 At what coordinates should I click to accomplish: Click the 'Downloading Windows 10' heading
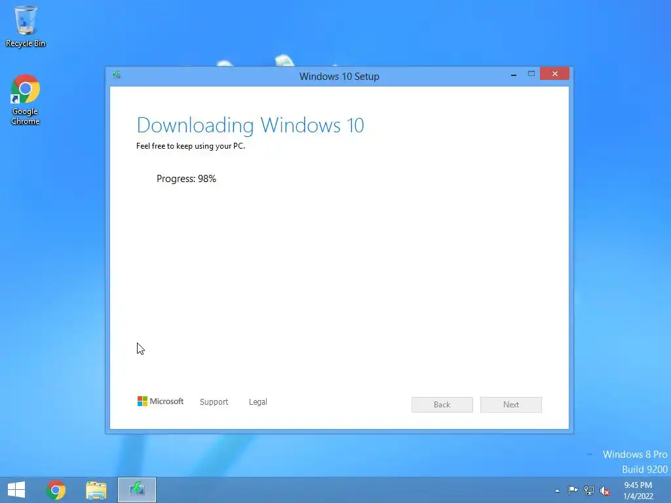[250, 125]
